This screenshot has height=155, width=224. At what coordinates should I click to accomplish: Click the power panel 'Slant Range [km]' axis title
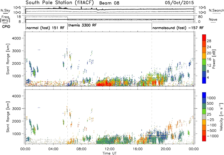8,59
